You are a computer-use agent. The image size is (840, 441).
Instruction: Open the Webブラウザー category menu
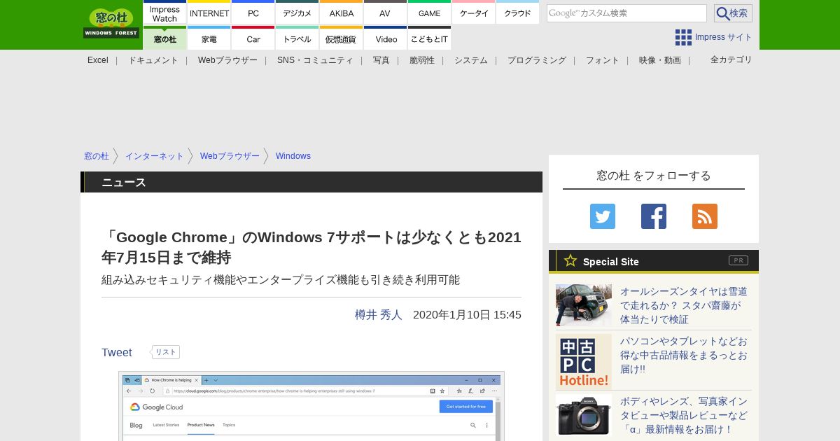point(227,60)
